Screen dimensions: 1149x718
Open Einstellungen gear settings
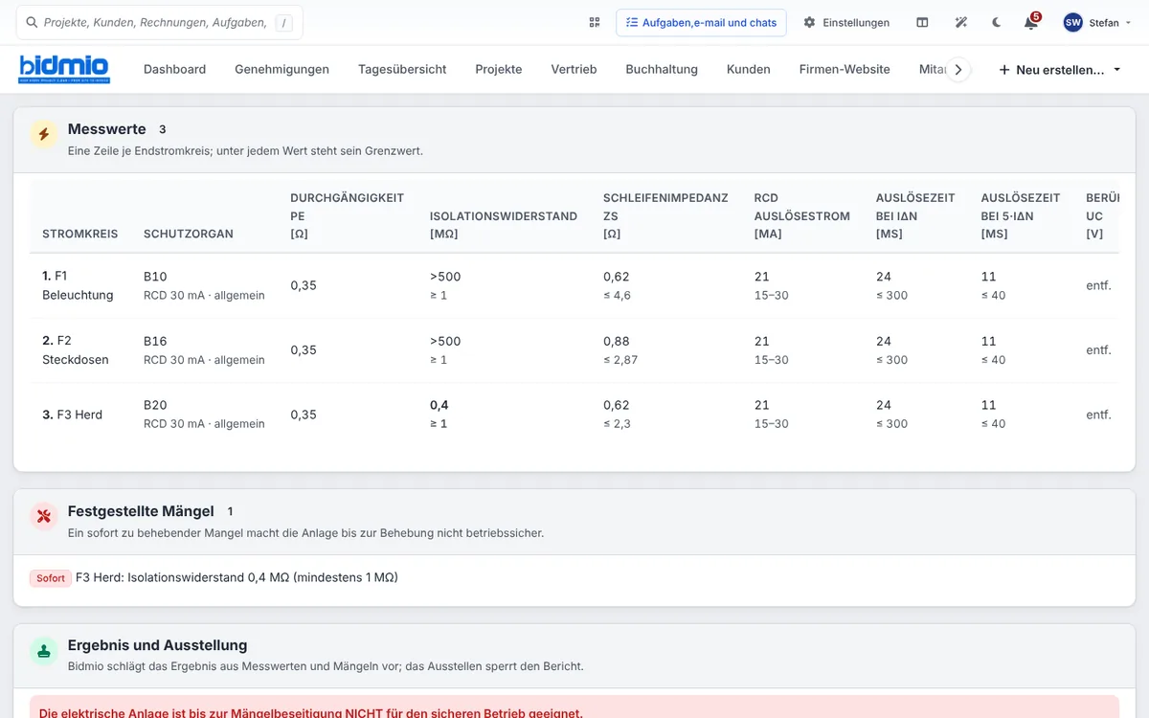846,22
